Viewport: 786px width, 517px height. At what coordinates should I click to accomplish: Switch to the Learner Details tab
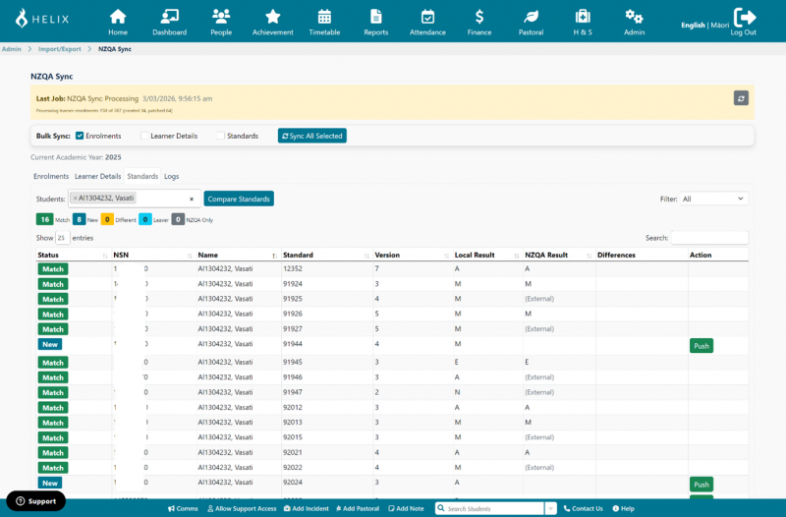pyautogui.click(x=97, y=176)
